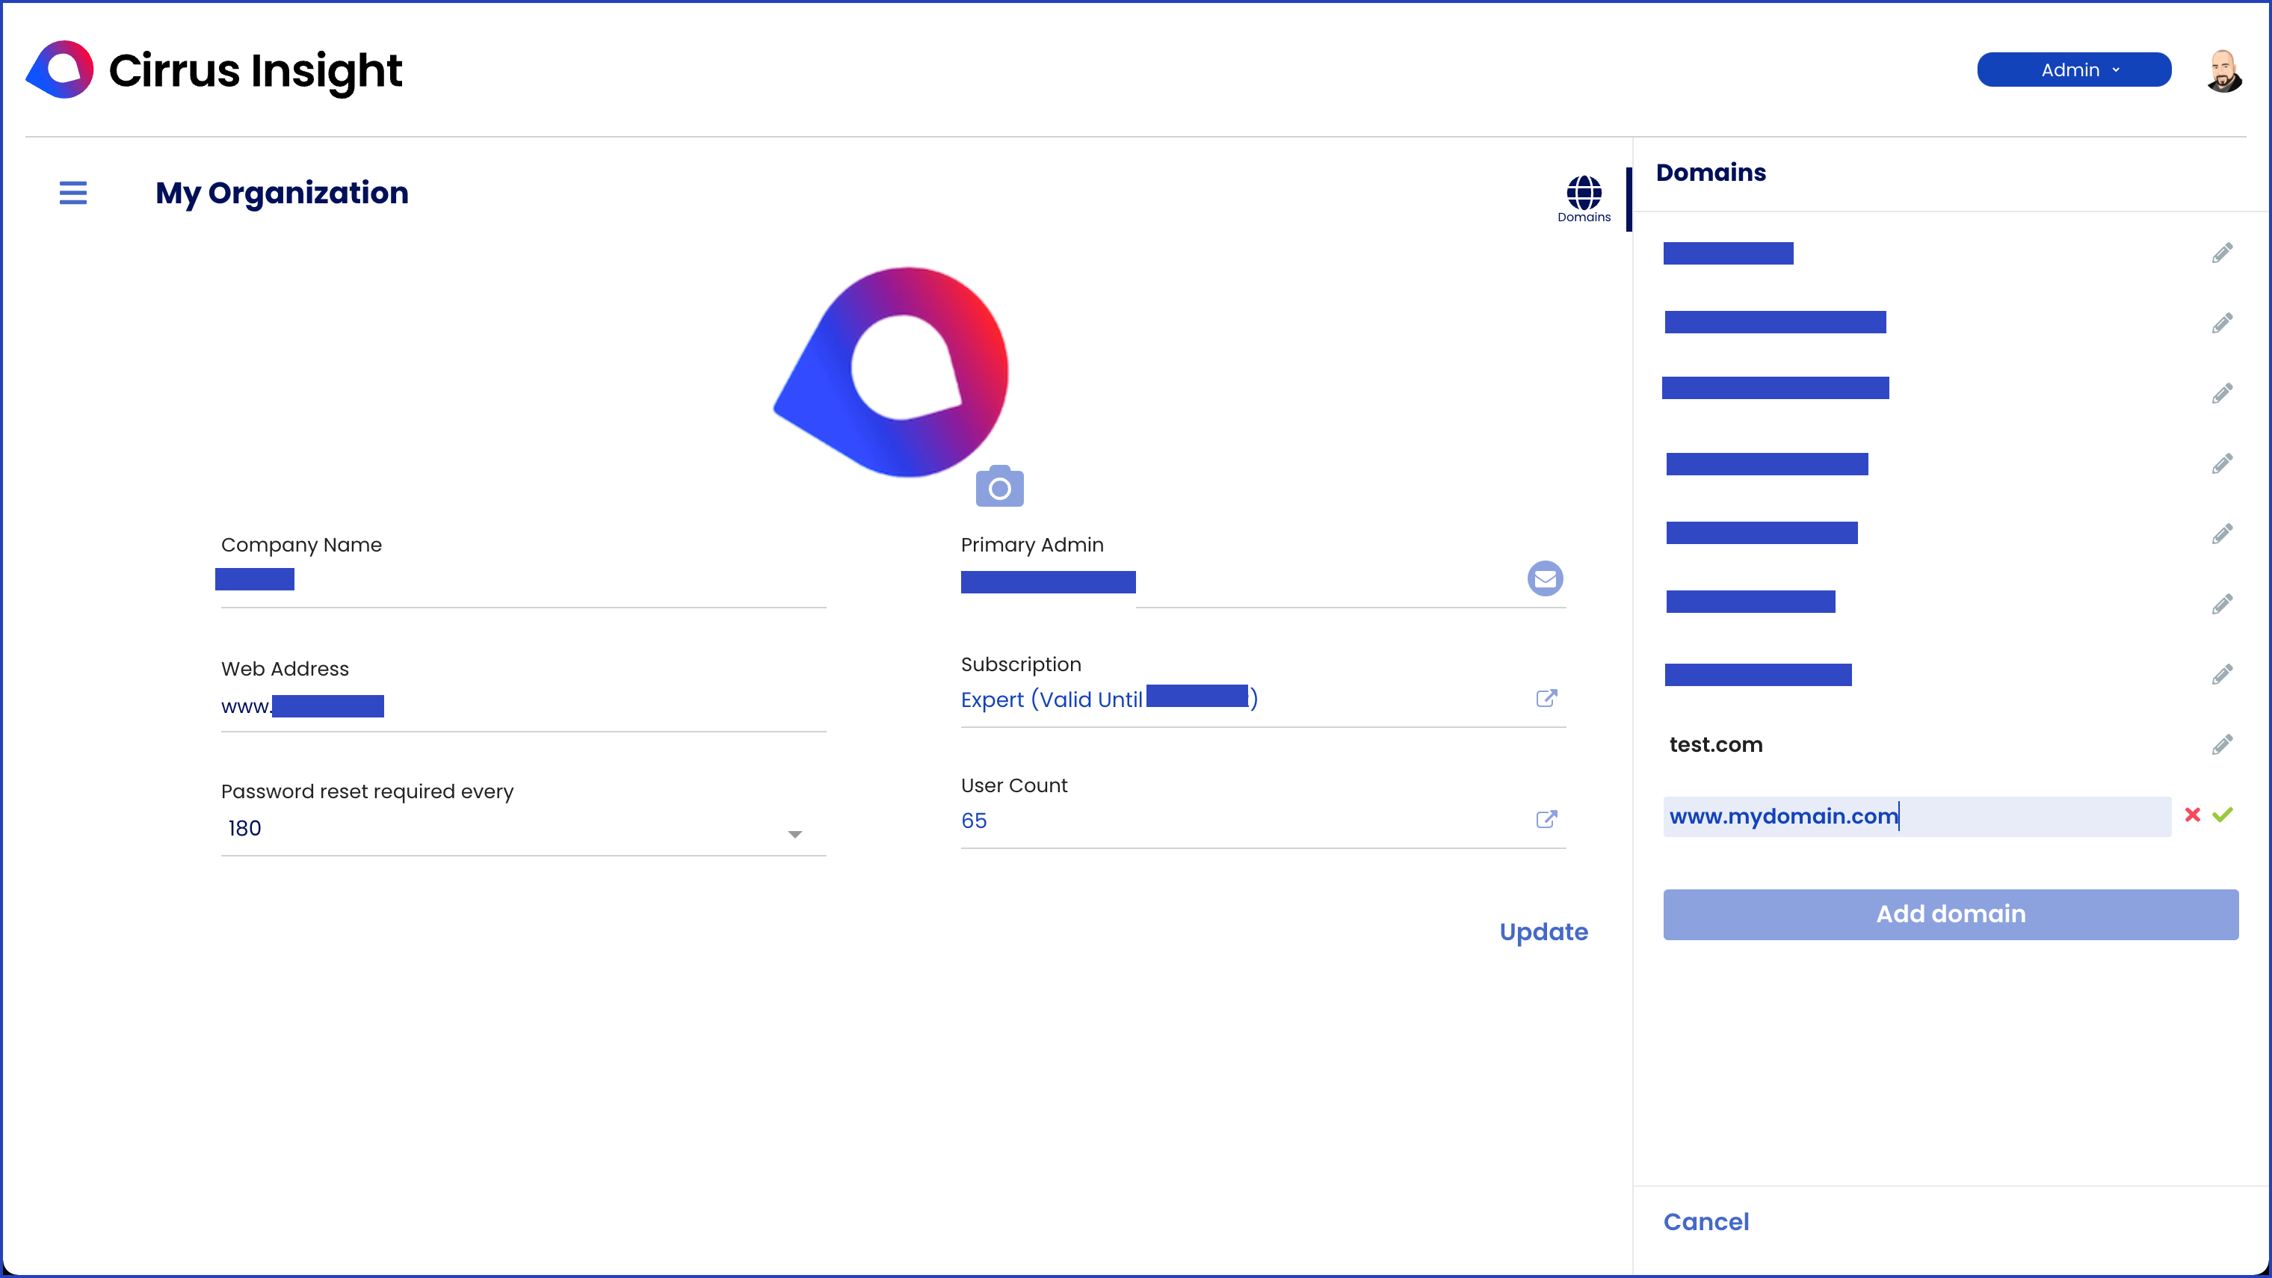Open the Domains globe icon
Screen dimensions: 2272x1278
(1583, 199)
